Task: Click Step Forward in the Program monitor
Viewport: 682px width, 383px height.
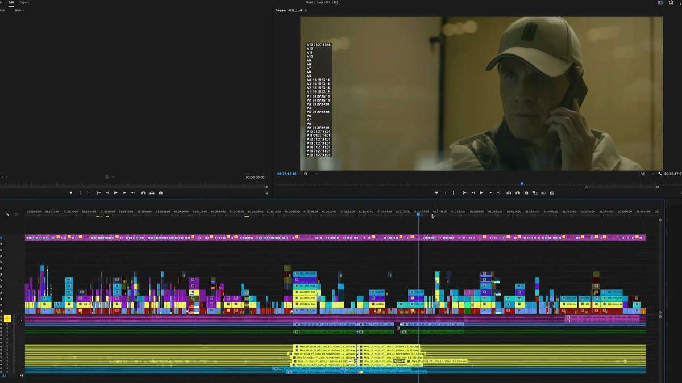Action: 490,193
